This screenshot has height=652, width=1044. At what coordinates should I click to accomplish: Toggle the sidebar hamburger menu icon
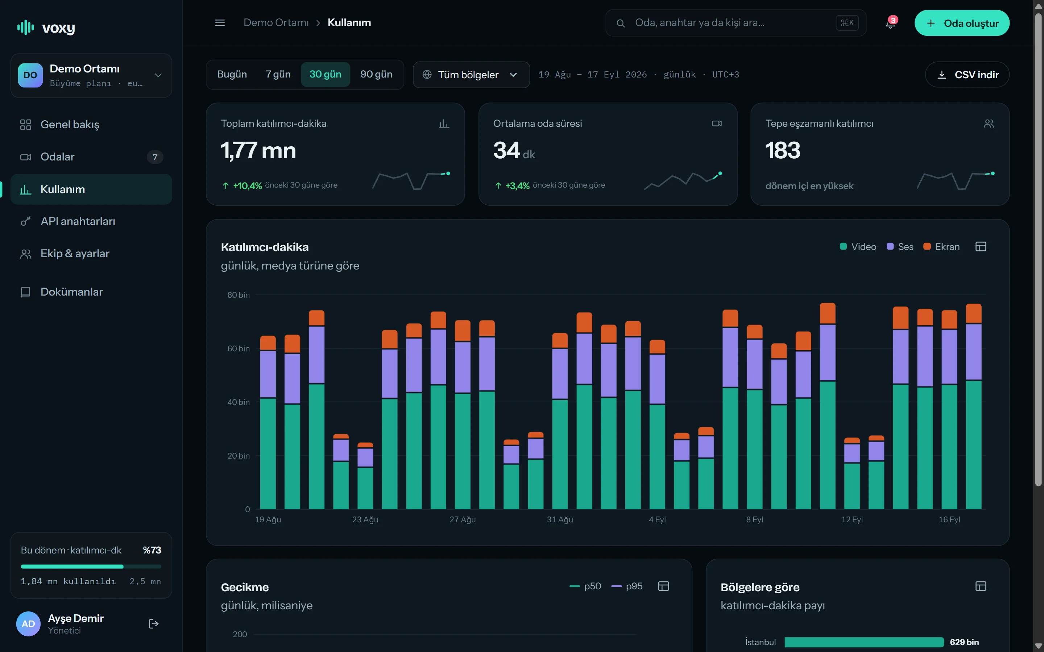220,23
